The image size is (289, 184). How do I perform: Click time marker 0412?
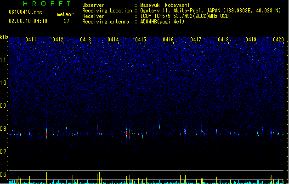[x=58, y=40]
